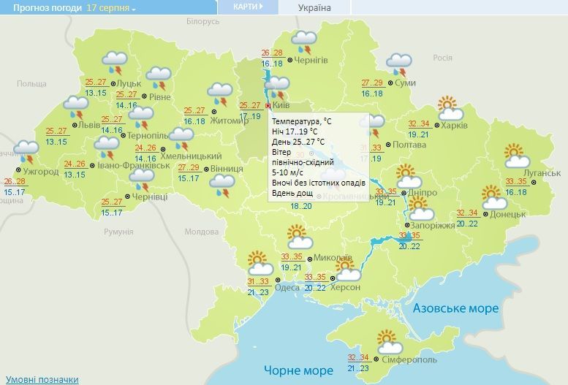Click the sunny-cloud icon above Луганськ

click(x=518, y=156)
